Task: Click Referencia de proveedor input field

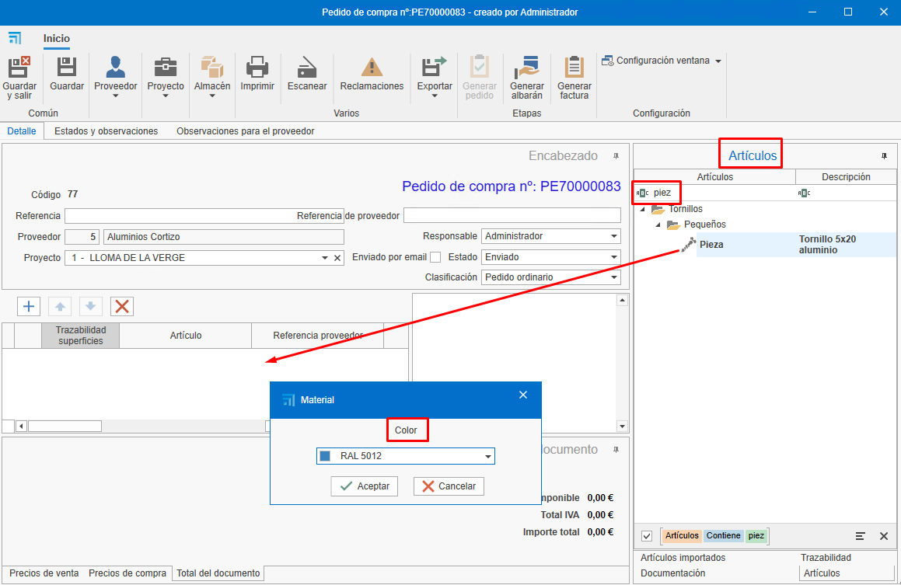Action: (512, 216)
